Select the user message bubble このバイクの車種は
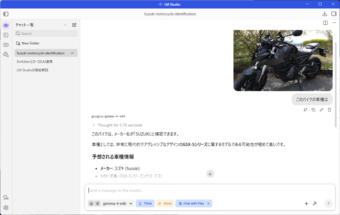 click(x=312, y=99)
